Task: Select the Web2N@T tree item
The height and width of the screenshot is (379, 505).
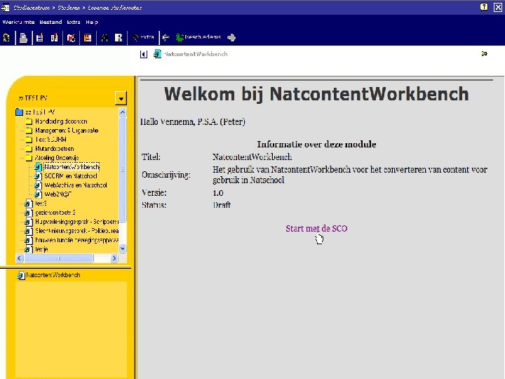Action: click(x=53, y=194)
